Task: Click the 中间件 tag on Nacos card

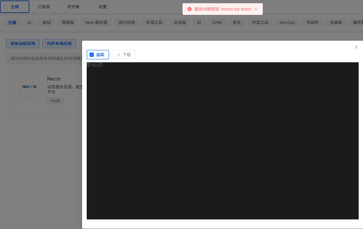Action: point(55,100)
